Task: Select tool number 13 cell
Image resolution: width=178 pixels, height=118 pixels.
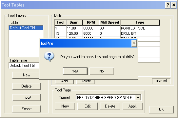Action: pyautogui.click(x=60, y=33)
